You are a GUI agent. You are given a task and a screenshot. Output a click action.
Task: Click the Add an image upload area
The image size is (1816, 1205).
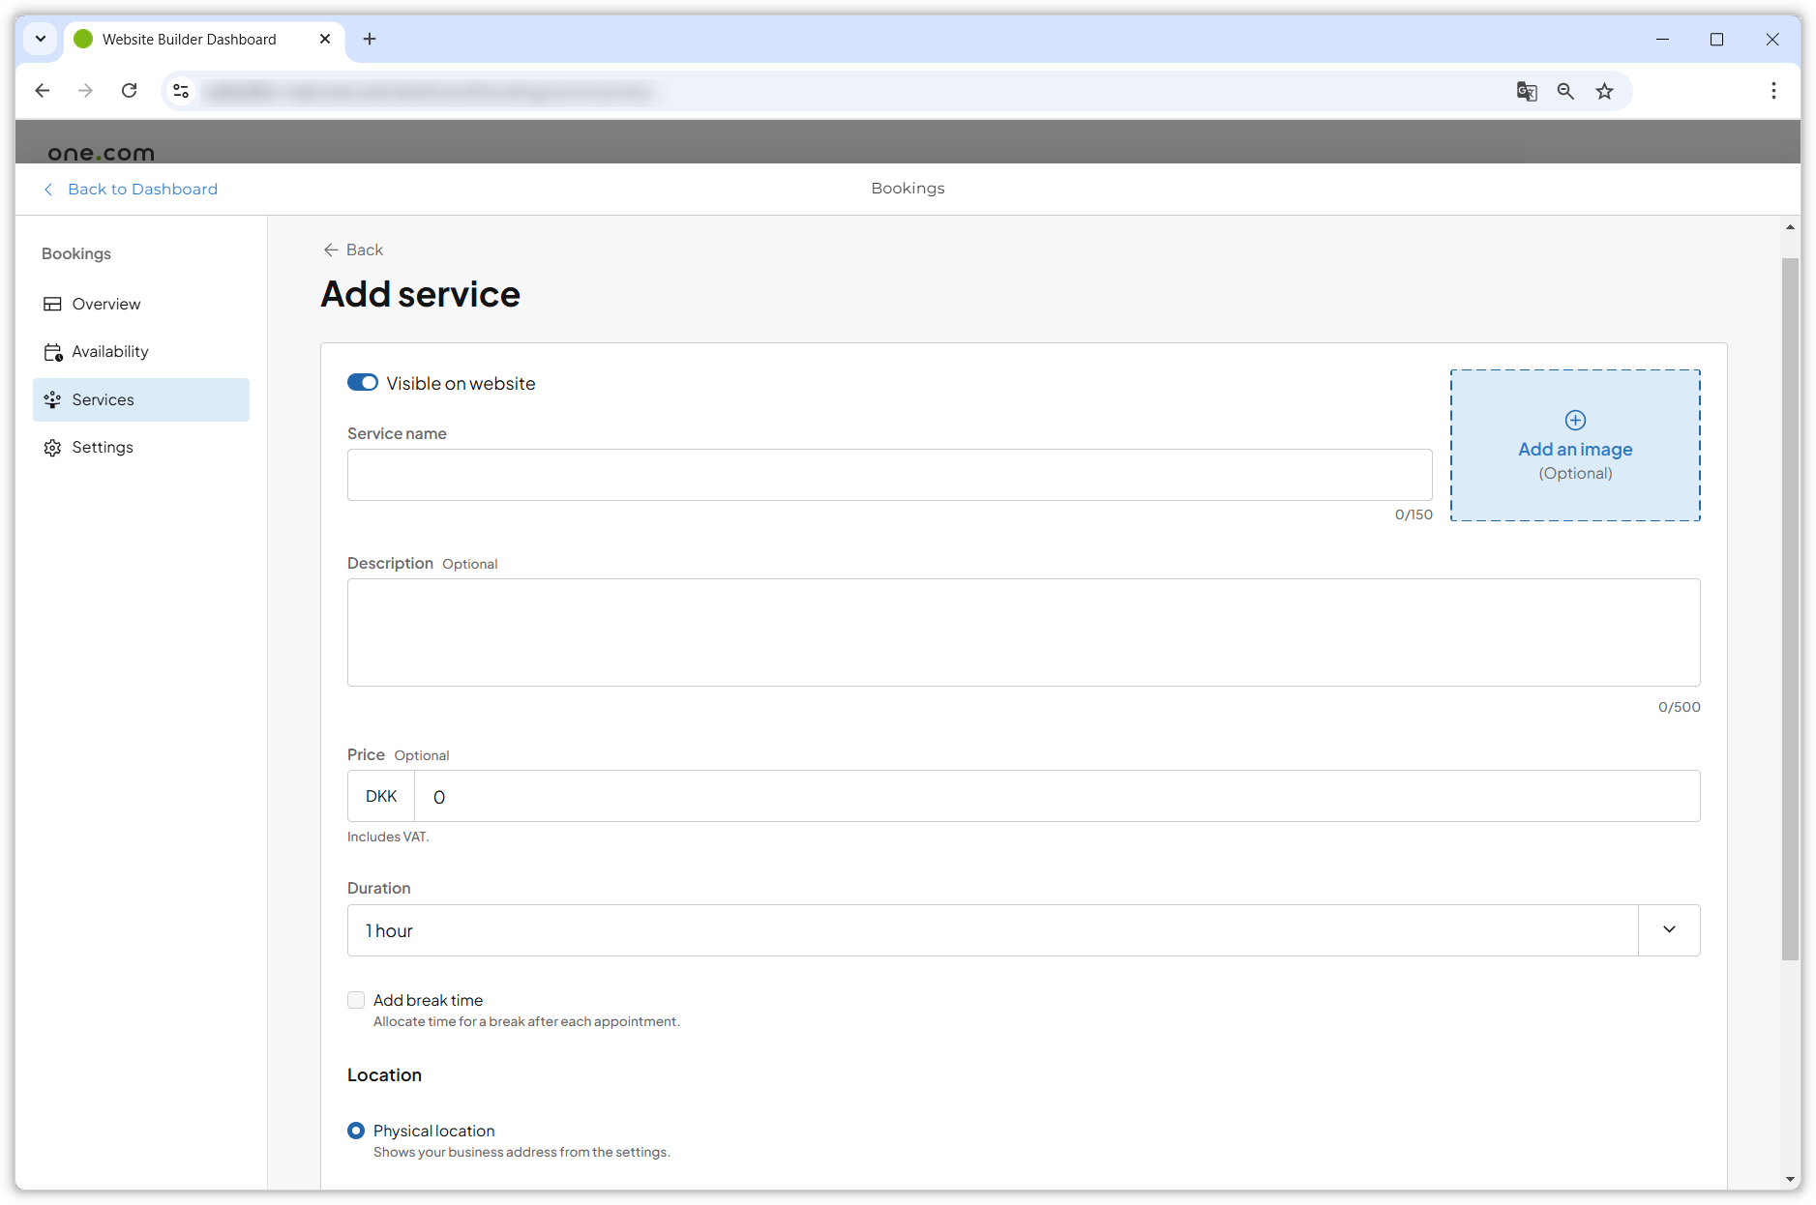point(1575,445)
